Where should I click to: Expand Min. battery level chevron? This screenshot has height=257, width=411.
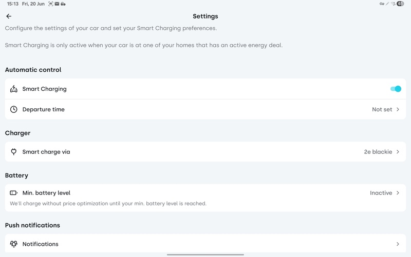coord(398,193)
